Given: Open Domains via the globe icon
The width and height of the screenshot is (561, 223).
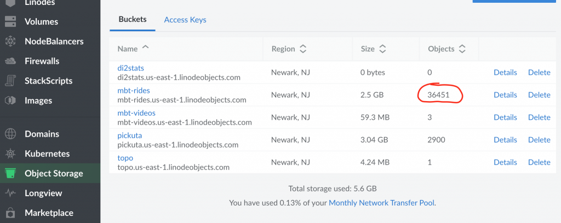Looking at the screenshot, I should point(10,134).
